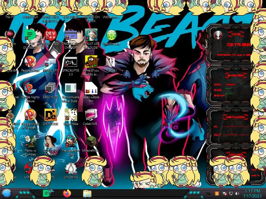Click the NETWORK header in the sidebar widget
The width and height of the screenshot is (266, 199).
click(x=236, y=117)
